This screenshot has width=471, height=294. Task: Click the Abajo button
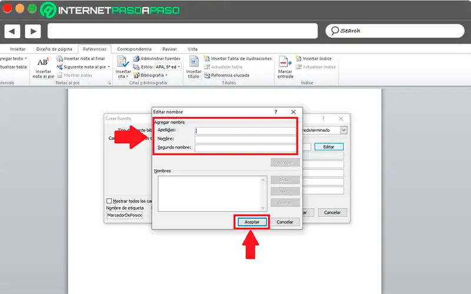[285, 191]
